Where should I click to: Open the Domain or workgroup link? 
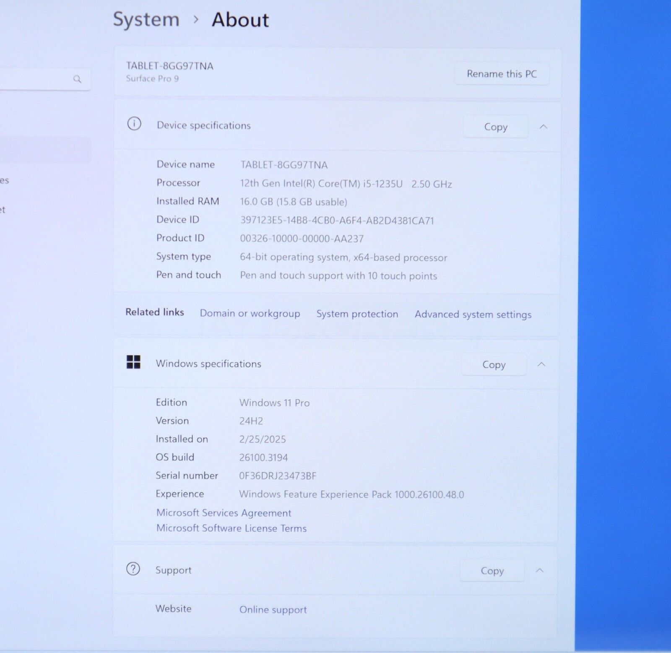pos(250,313)
